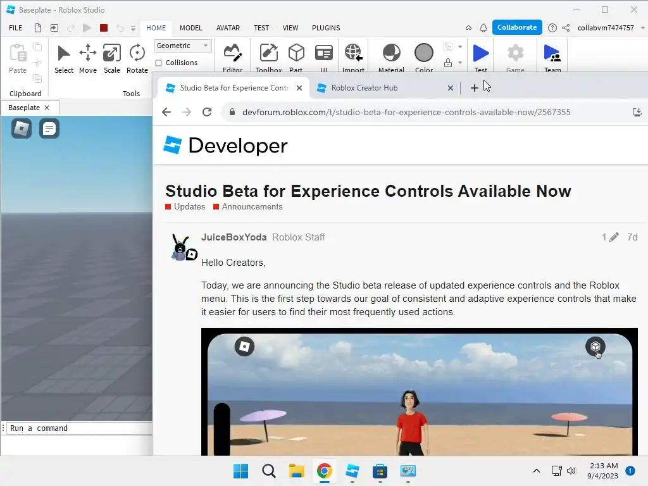The image size is (648, 486).
Task: Click the red Stop button in quick toolbar
Action: (104, 28)
